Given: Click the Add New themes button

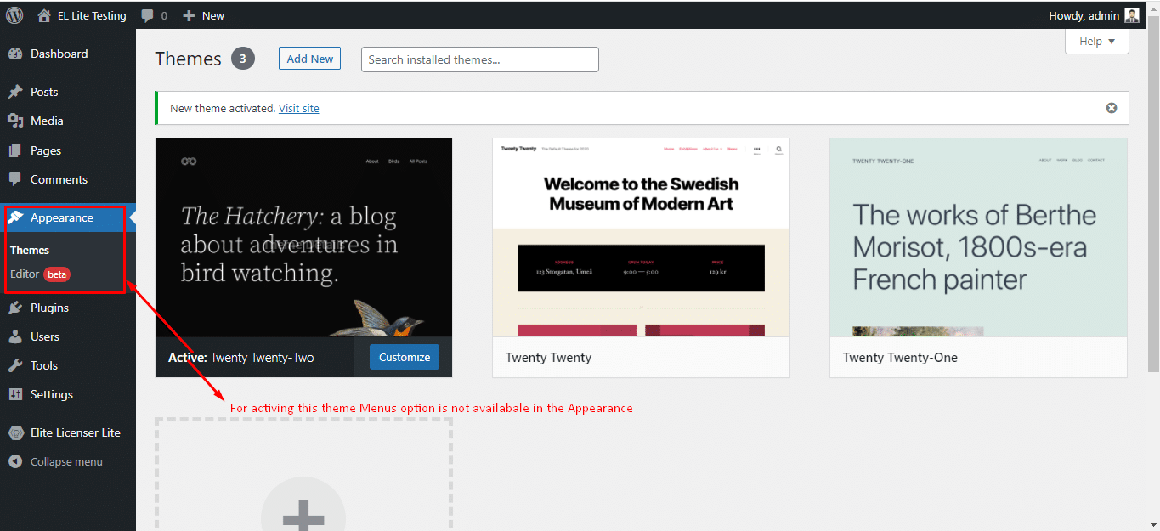Looking at the screenshot, I should [309, 59].
